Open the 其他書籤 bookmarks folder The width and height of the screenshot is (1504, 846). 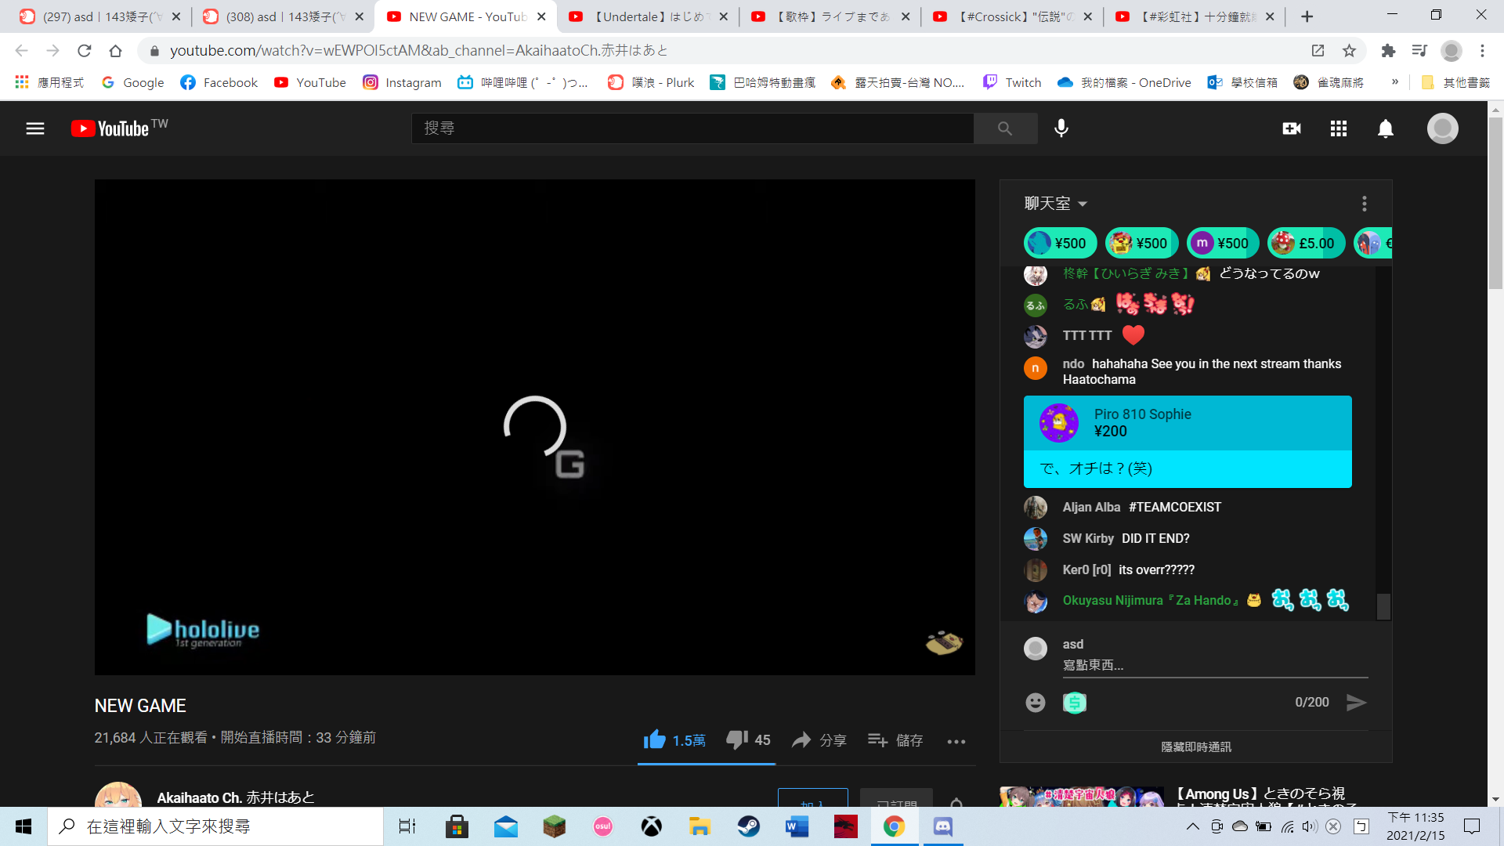click(x=1455, y=82)
